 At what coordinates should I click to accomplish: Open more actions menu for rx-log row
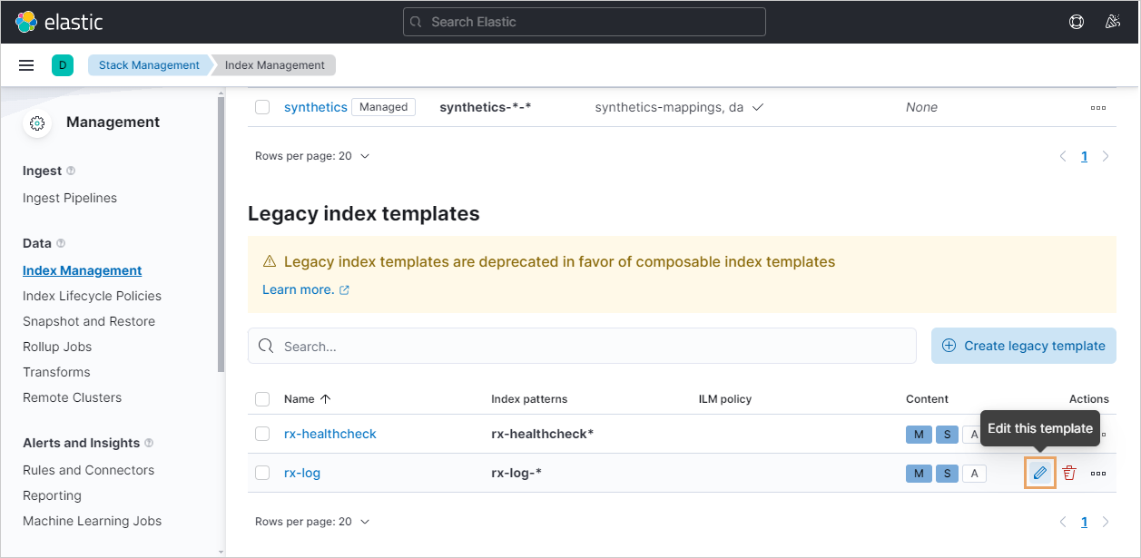pyautogui.click(x=1098, y=473)
